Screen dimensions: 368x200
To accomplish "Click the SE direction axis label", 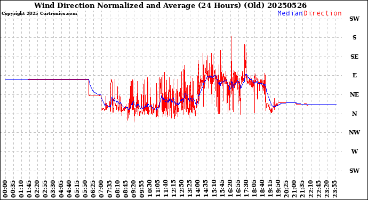I will pyautogui.click(x=354, y=57).
